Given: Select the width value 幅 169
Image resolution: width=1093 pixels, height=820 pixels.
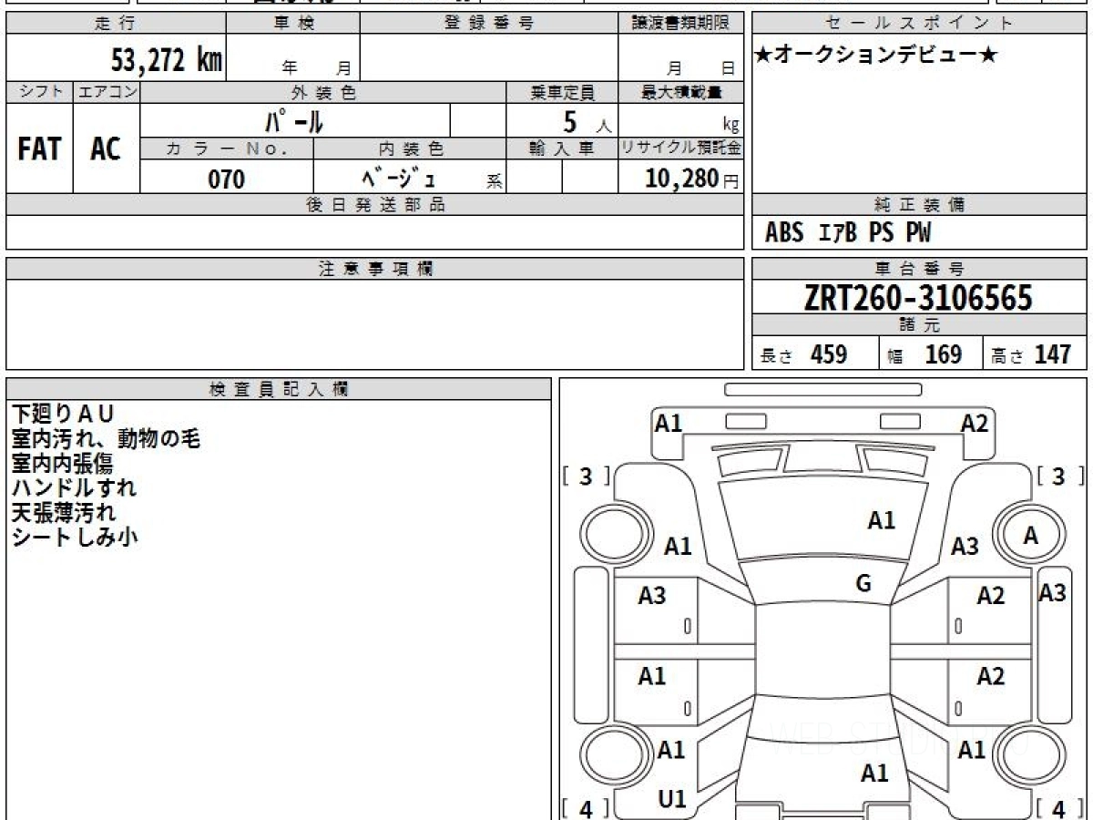Looking at the screenshot, I should coord(924,354).
